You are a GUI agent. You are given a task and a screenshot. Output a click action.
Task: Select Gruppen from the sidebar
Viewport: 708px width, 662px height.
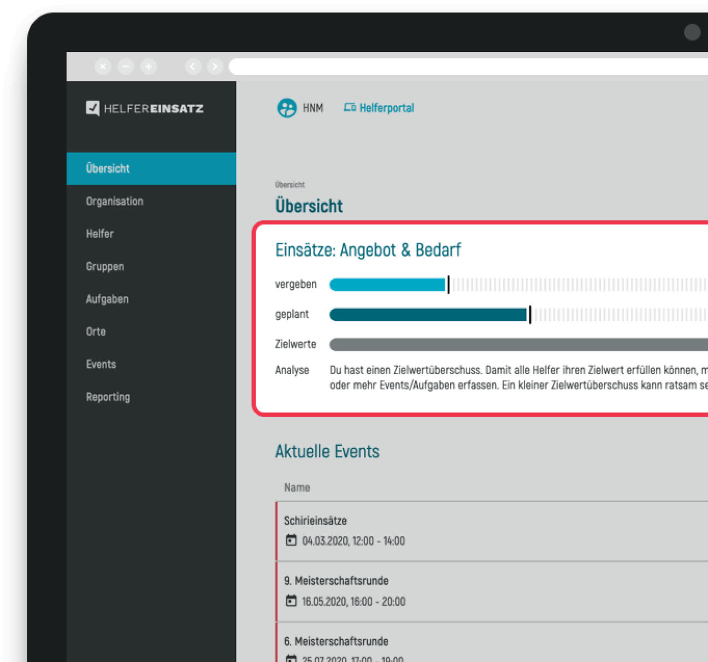coord(105,267)
